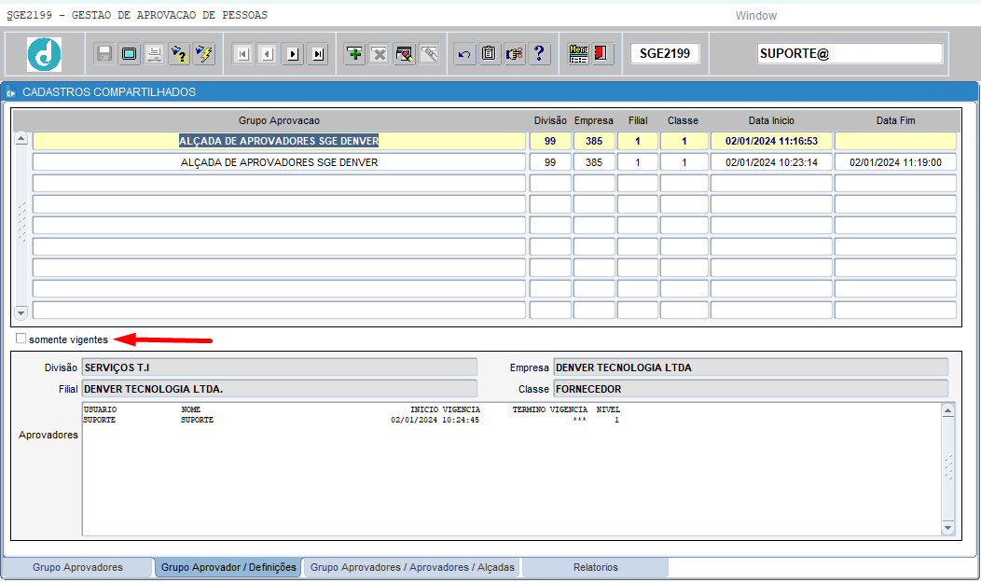Click the up arrow of the records grid scrollbar

21,139
